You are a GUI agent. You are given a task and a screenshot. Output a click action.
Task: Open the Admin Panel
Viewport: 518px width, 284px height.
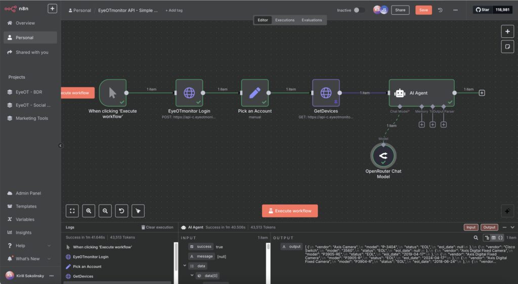click(x=28, y=193)
